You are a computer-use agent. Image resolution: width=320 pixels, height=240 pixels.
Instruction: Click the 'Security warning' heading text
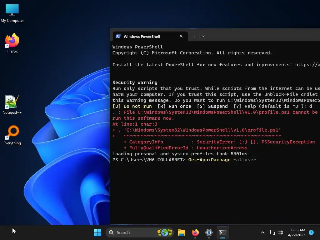pos(135,82)
